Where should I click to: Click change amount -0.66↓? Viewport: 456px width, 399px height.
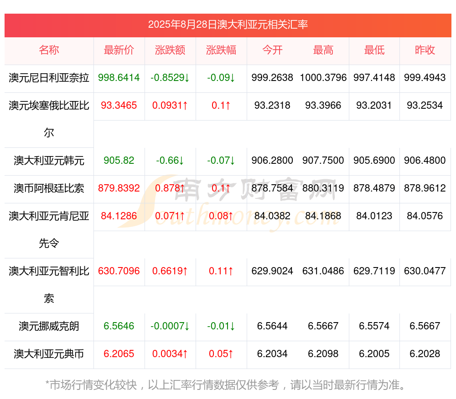170,161
